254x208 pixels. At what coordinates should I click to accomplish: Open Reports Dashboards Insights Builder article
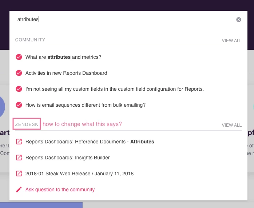click(68, 158)
